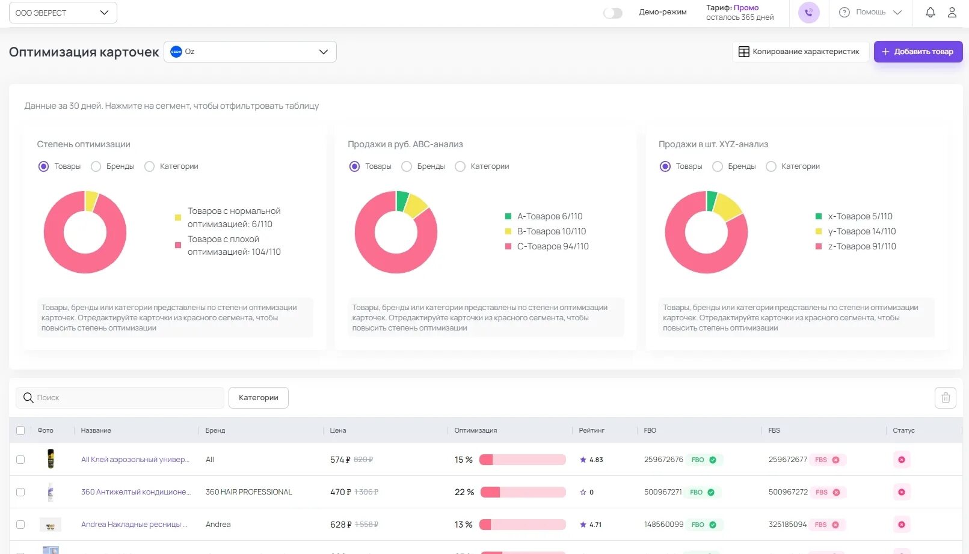
Task: Check the Andrea Накладные ресницы row checkbox
Action: [20, 525]
